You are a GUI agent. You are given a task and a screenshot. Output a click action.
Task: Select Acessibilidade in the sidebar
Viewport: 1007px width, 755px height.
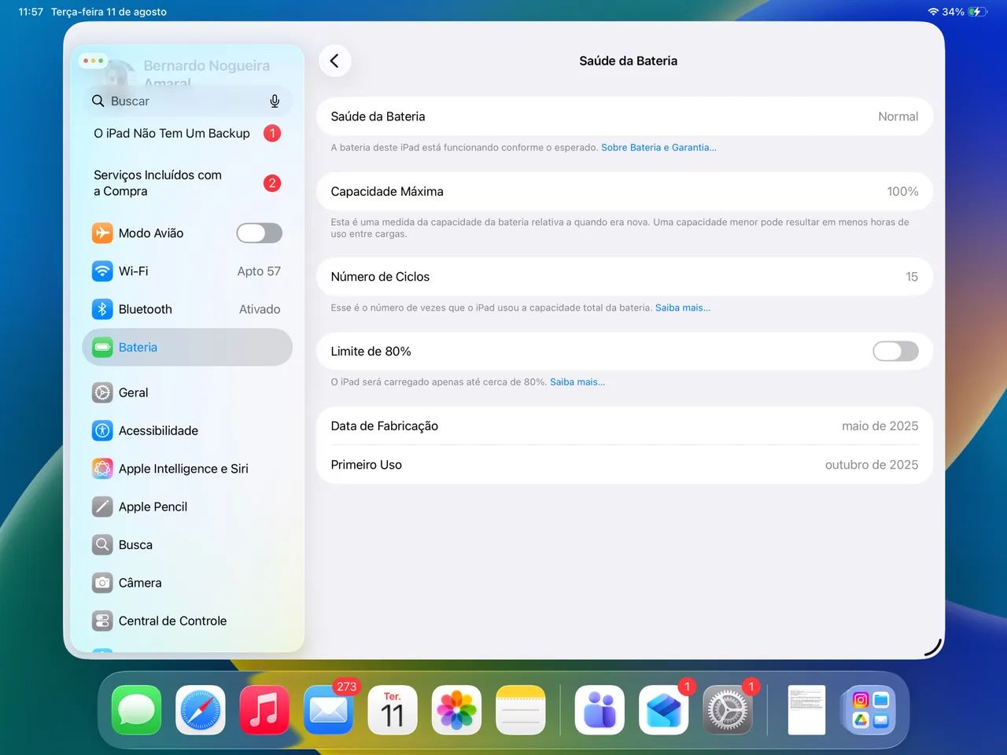(x=187, y=430)
